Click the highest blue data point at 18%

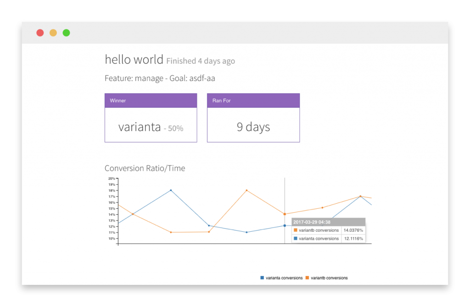171,189
